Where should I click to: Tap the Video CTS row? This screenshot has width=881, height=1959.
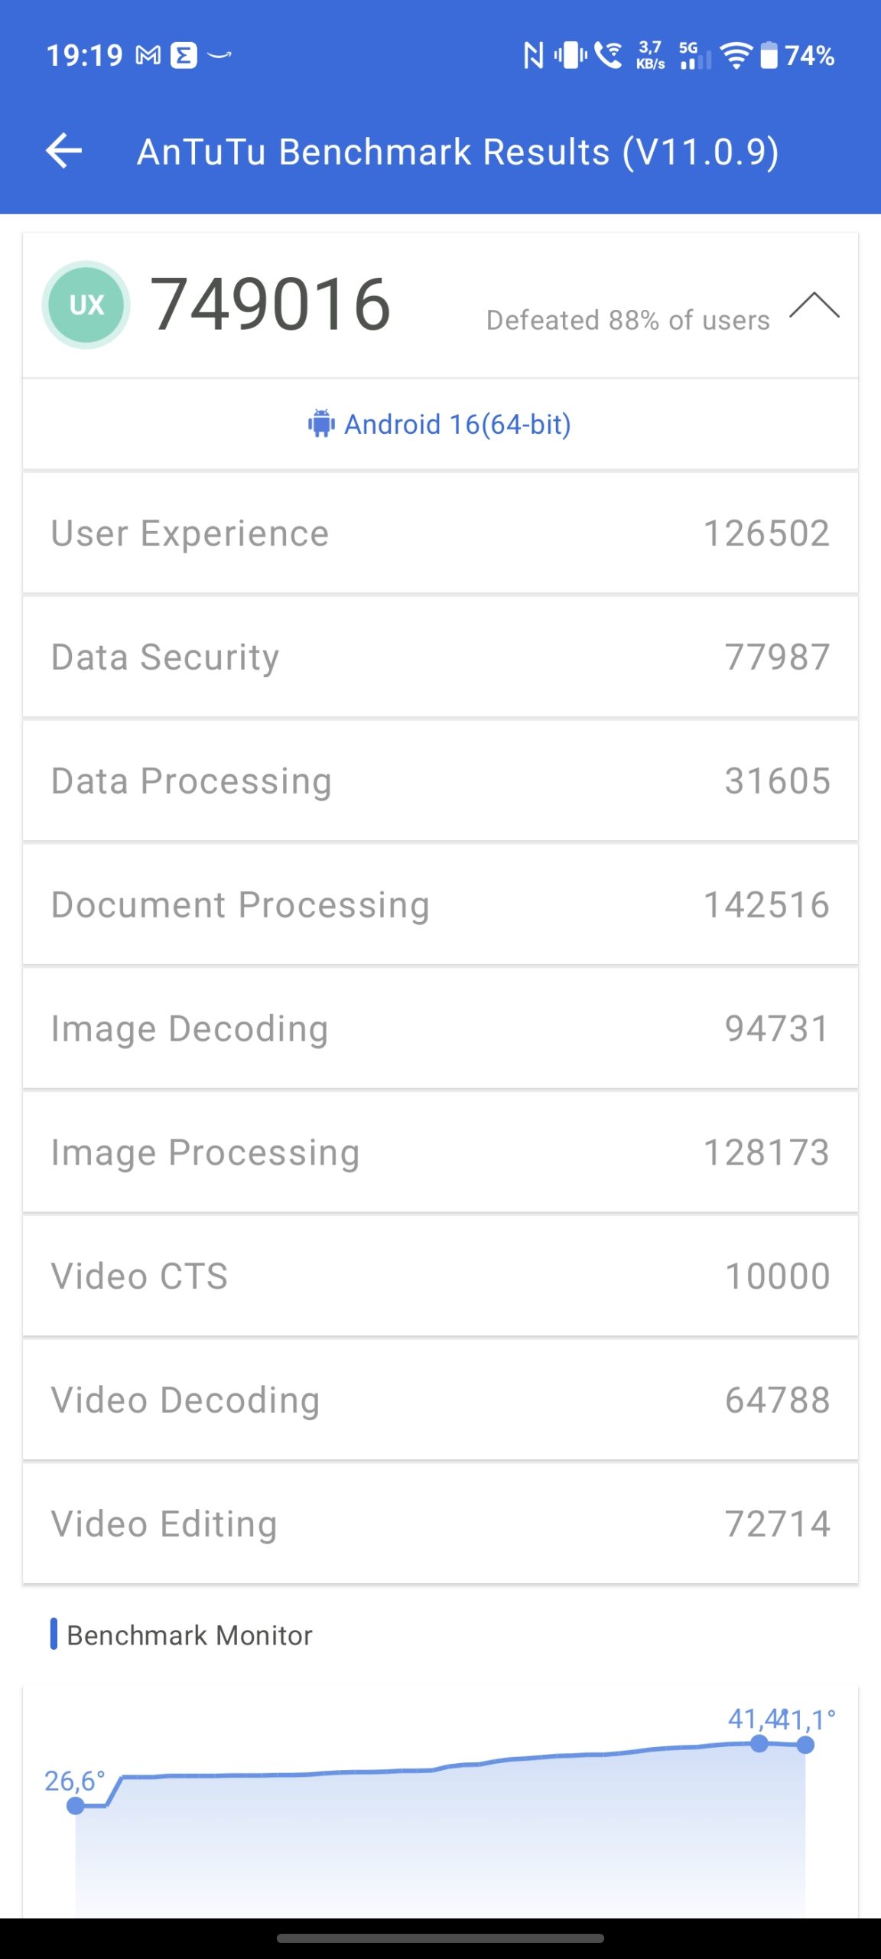click(x=440, y=1276)
